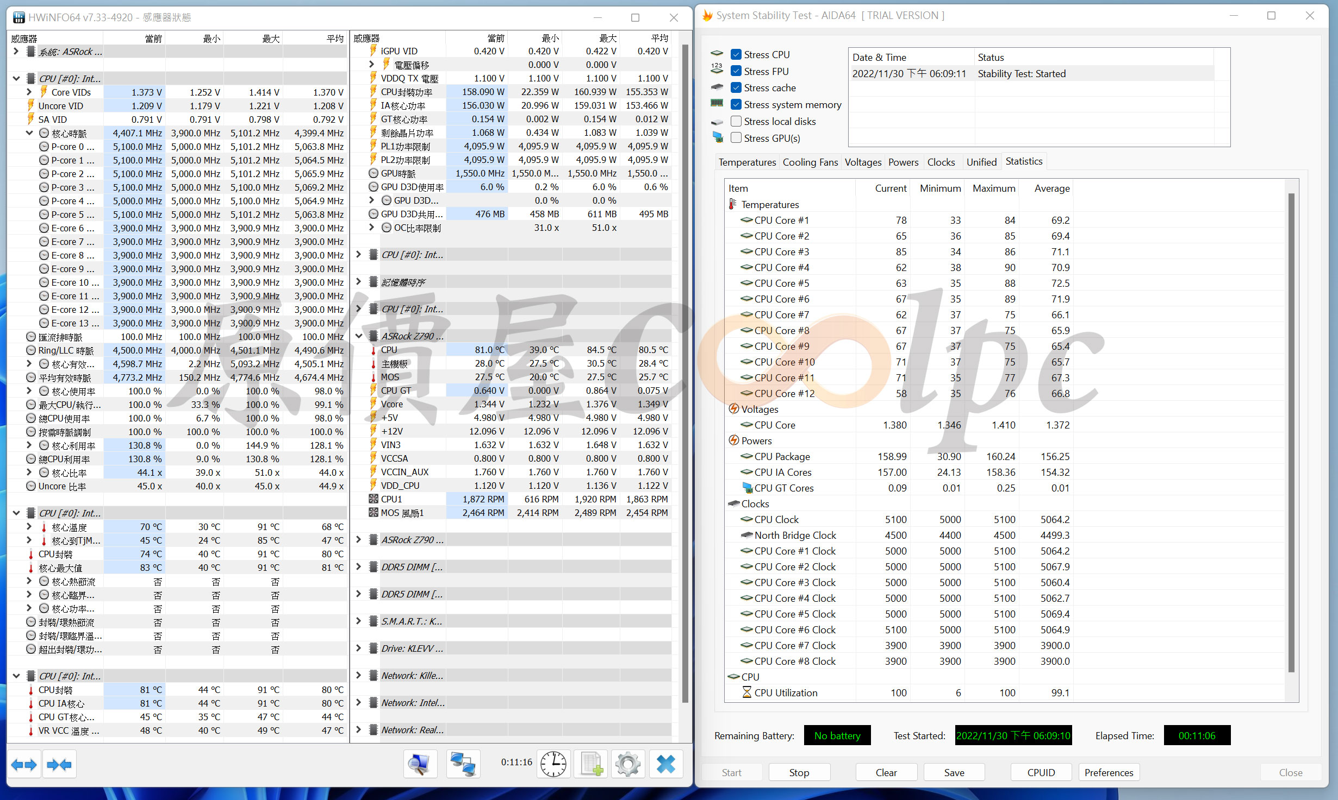1338x800 pixels.
Task: Click the Stop button in AIDA64
Action: (799, 772)
